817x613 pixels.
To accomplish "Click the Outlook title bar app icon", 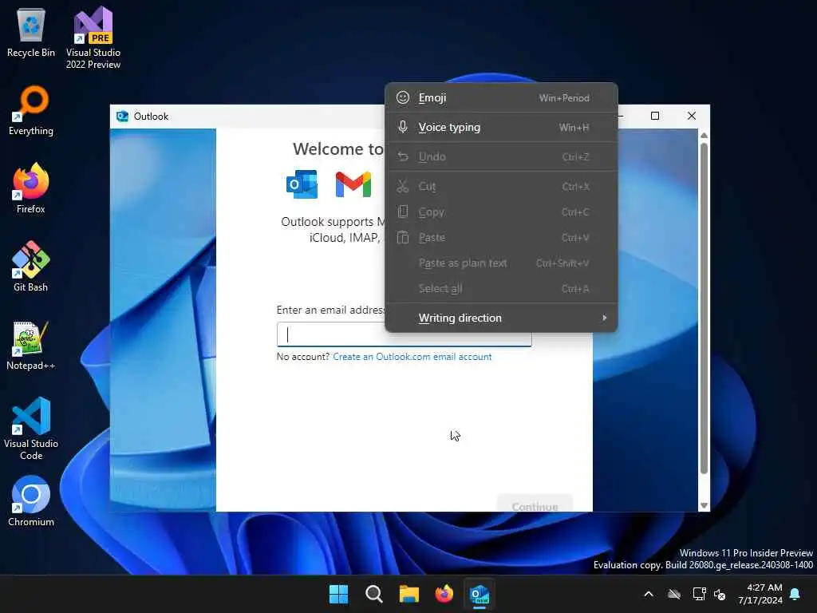I will pos(122,116).
